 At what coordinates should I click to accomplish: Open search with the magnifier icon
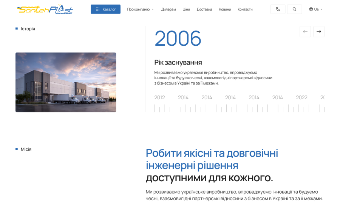(294, 9)
